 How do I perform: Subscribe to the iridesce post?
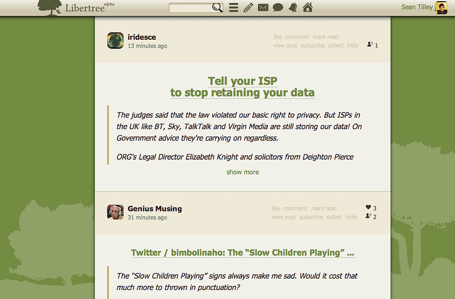pos(312,45)
